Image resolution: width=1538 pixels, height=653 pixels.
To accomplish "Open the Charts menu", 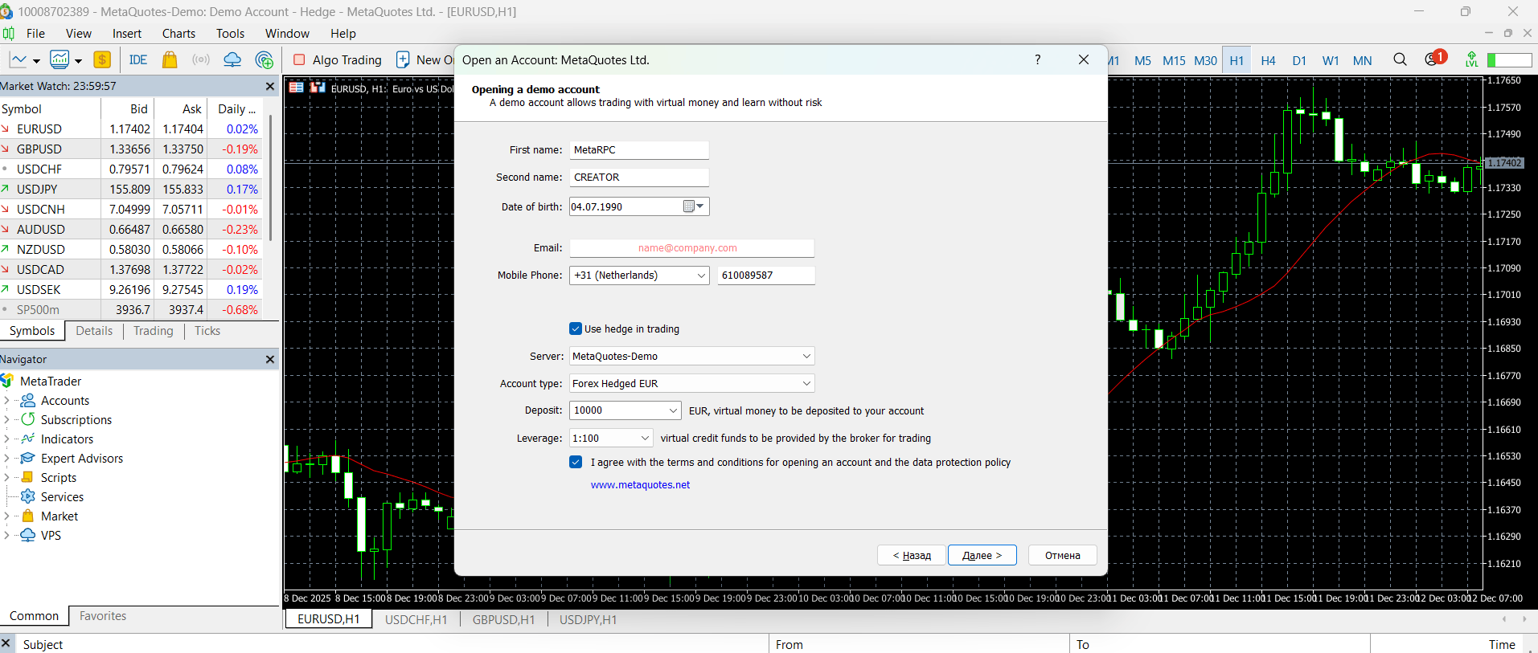I will tap(178, 34).
